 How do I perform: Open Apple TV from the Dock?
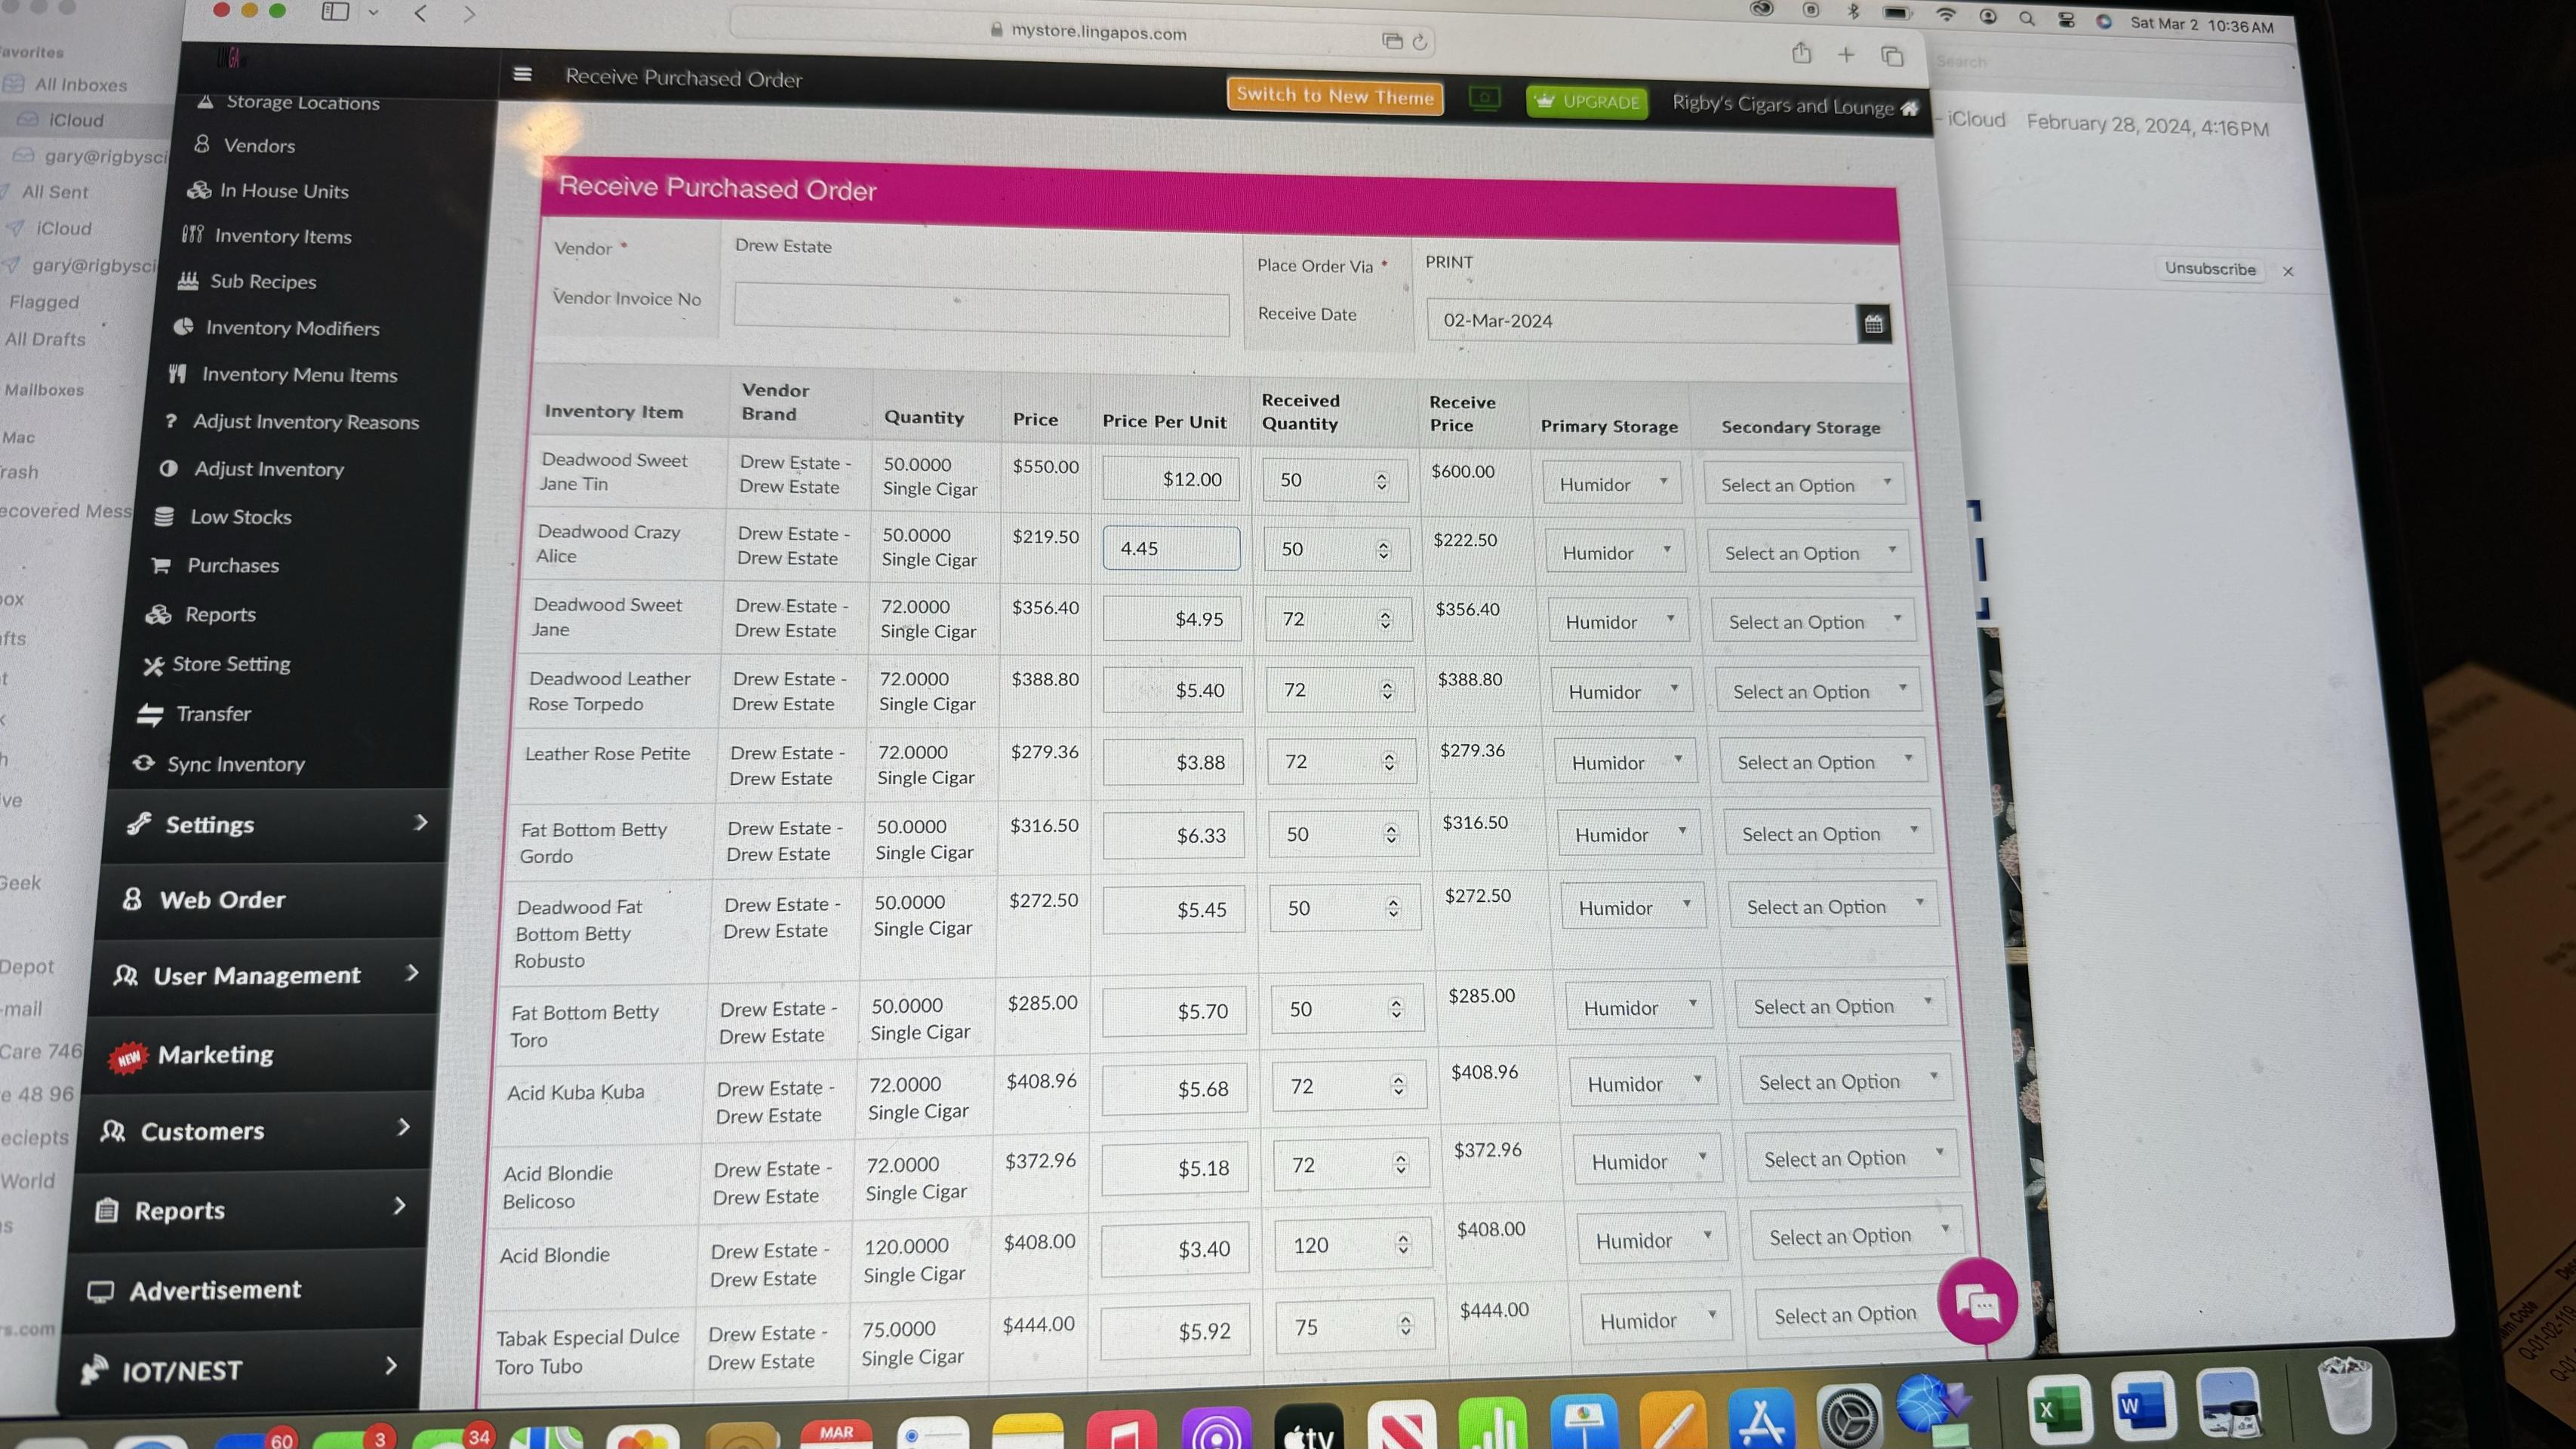(1308, 1427)
